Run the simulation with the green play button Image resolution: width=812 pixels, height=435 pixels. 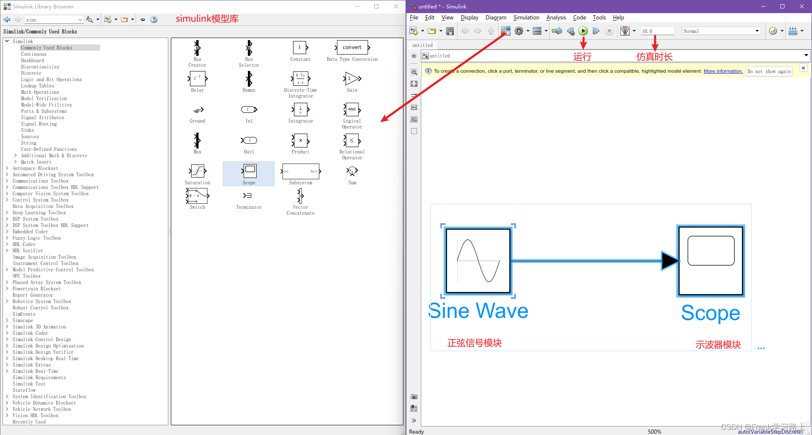point(583,31)
